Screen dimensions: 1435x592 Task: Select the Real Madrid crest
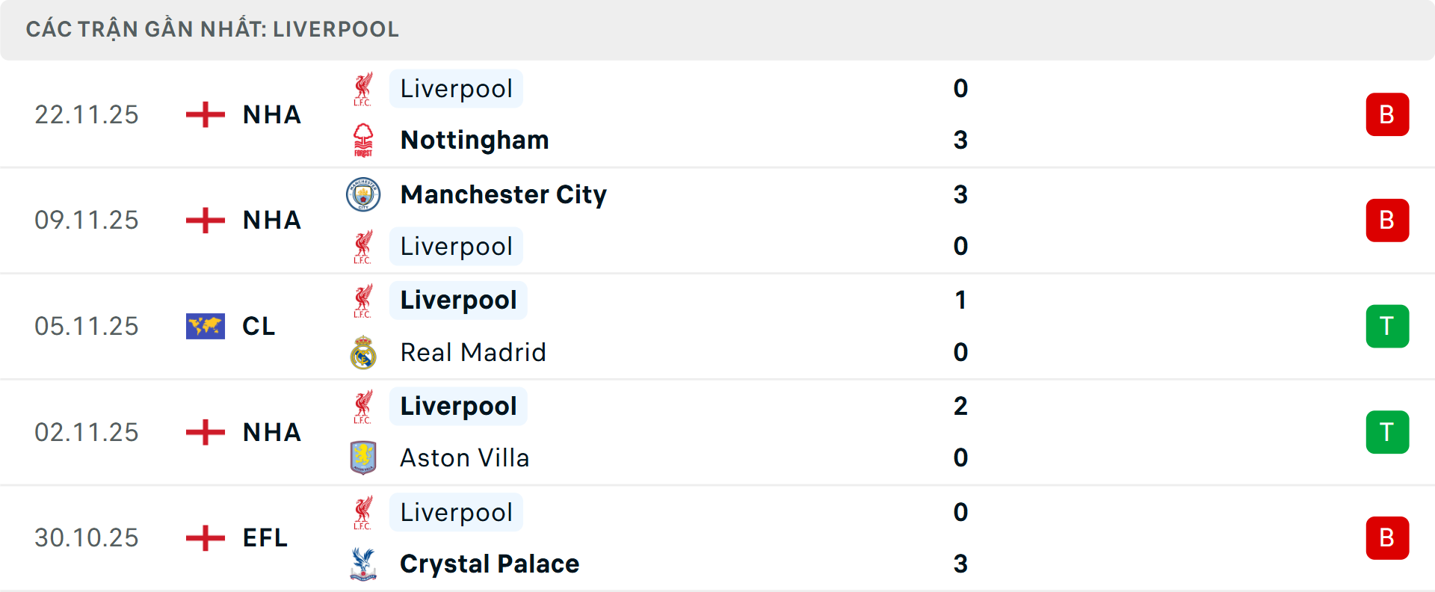(364, 352)
